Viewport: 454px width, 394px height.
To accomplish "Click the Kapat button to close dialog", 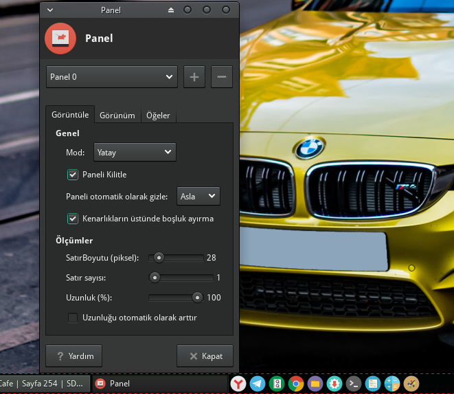I will 205,356.
